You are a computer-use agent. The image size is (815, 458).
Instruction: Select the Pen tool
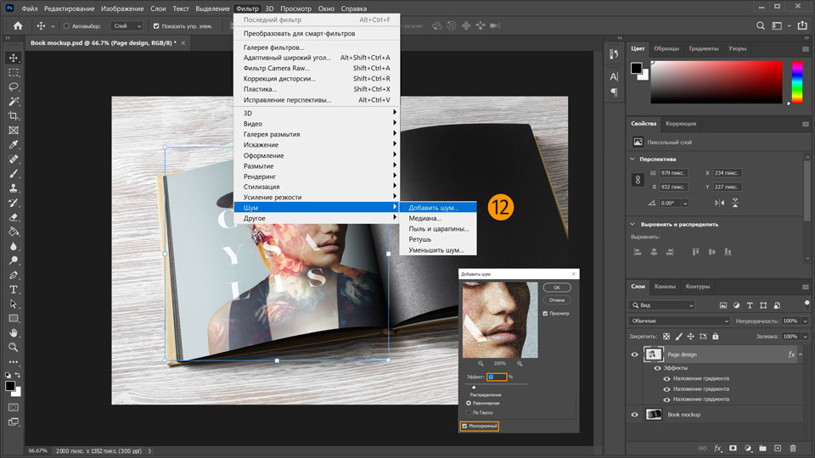pos(14,275)
